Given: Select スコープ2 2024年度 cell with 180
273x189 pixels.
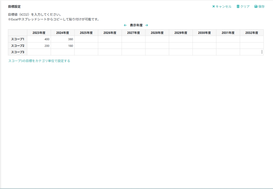Looking at the screenshot, I should (63, 46).
